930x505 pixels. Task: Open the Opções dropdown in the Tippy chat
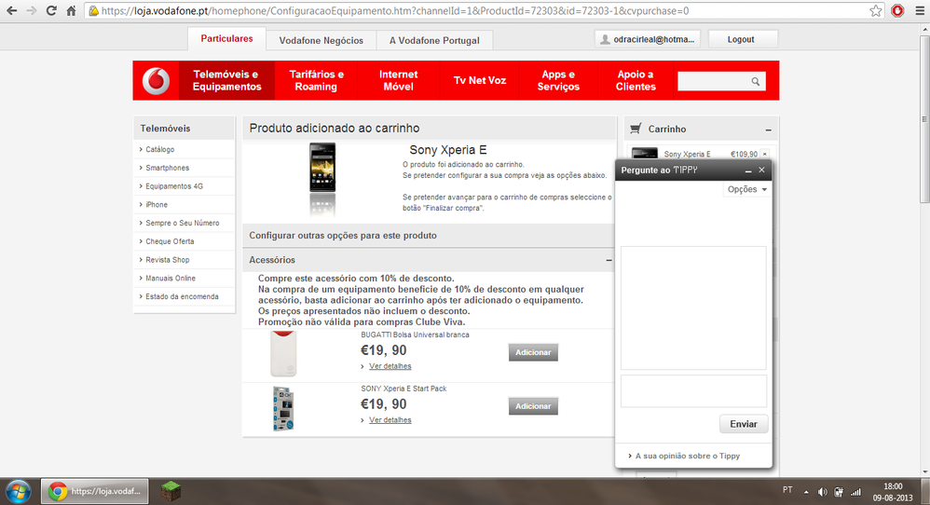[746, 189]
